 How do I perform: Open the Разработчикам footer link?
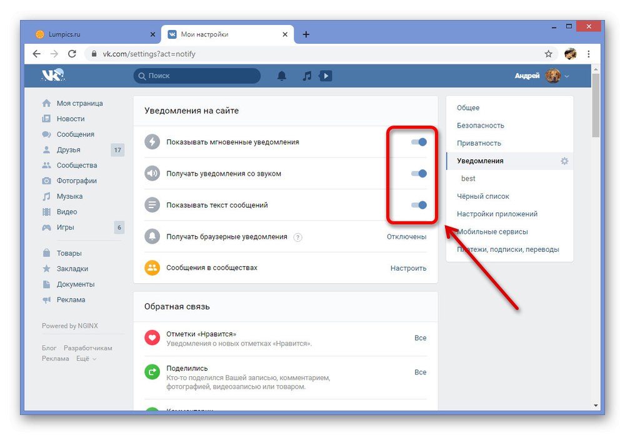click(x=87, y=348)
